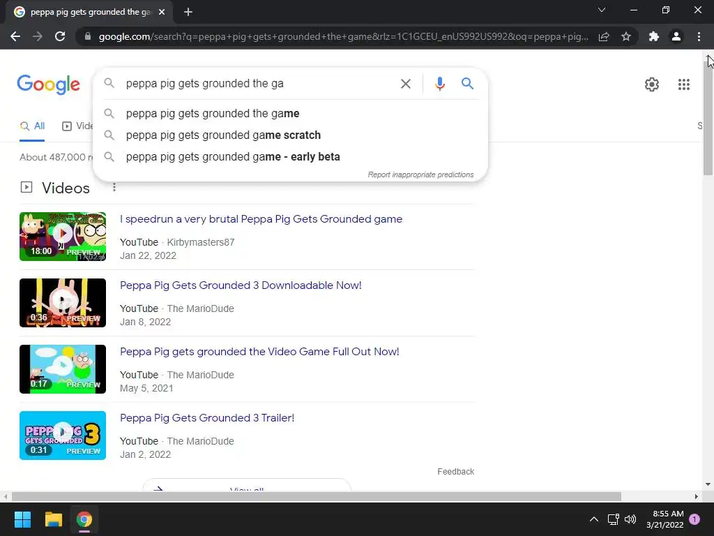
Task: Clear the search box text
Action: click(x=405, y=84)
